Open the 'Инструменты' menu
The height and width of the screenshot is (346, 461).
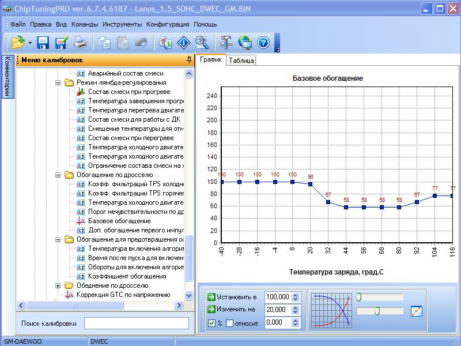(x=122, y=24)
